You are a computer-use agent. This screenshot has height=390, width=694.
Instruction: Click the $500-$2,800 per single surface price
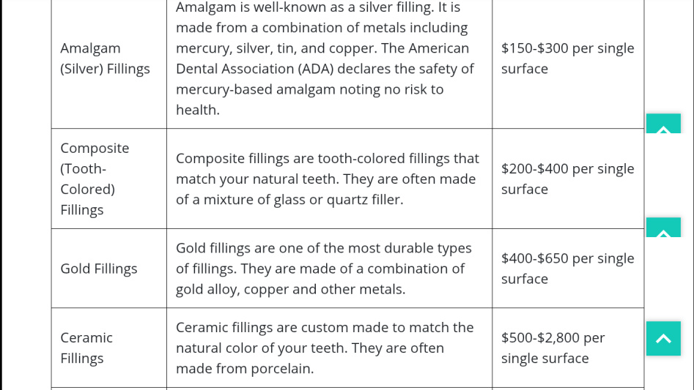(x=553, y=348)
